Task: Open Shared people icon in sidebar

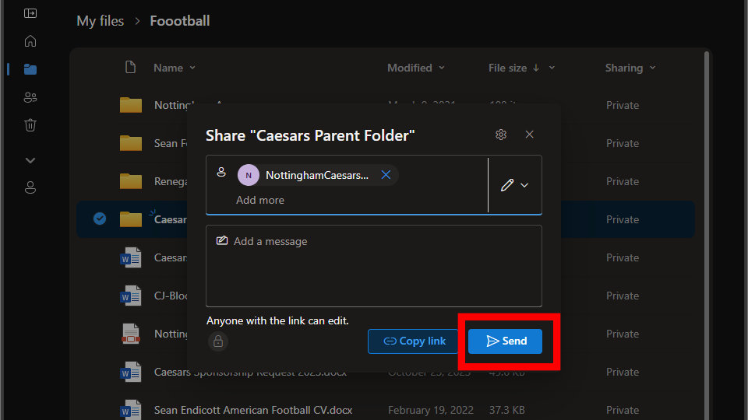Action: click(x=30, y=97)
